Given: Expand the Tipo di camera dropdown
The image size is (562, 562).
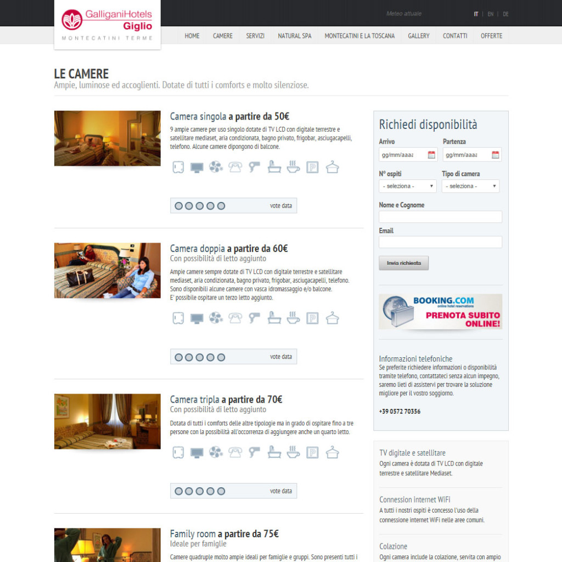Looking at the screenshot, I should click(x=470, y=186).
